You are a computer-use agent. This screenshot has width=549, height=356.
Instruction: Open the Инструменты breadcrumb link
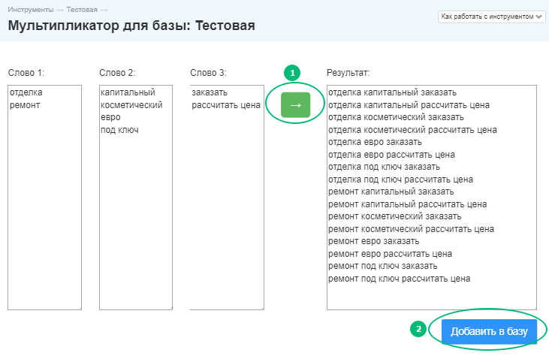(31, 10)
